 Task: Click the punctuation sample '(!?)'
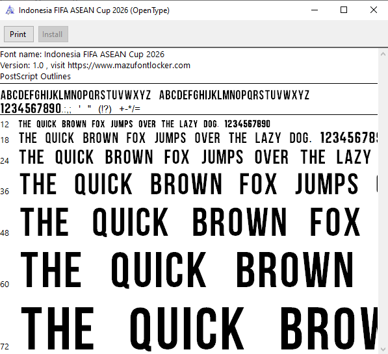[105, 109]
